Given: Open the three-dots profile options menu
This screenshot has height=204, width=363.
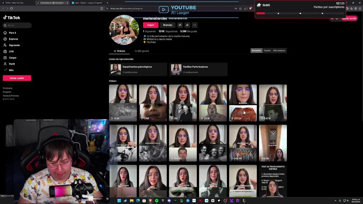Looking at the screenshot, I should [x=195, y=25].
